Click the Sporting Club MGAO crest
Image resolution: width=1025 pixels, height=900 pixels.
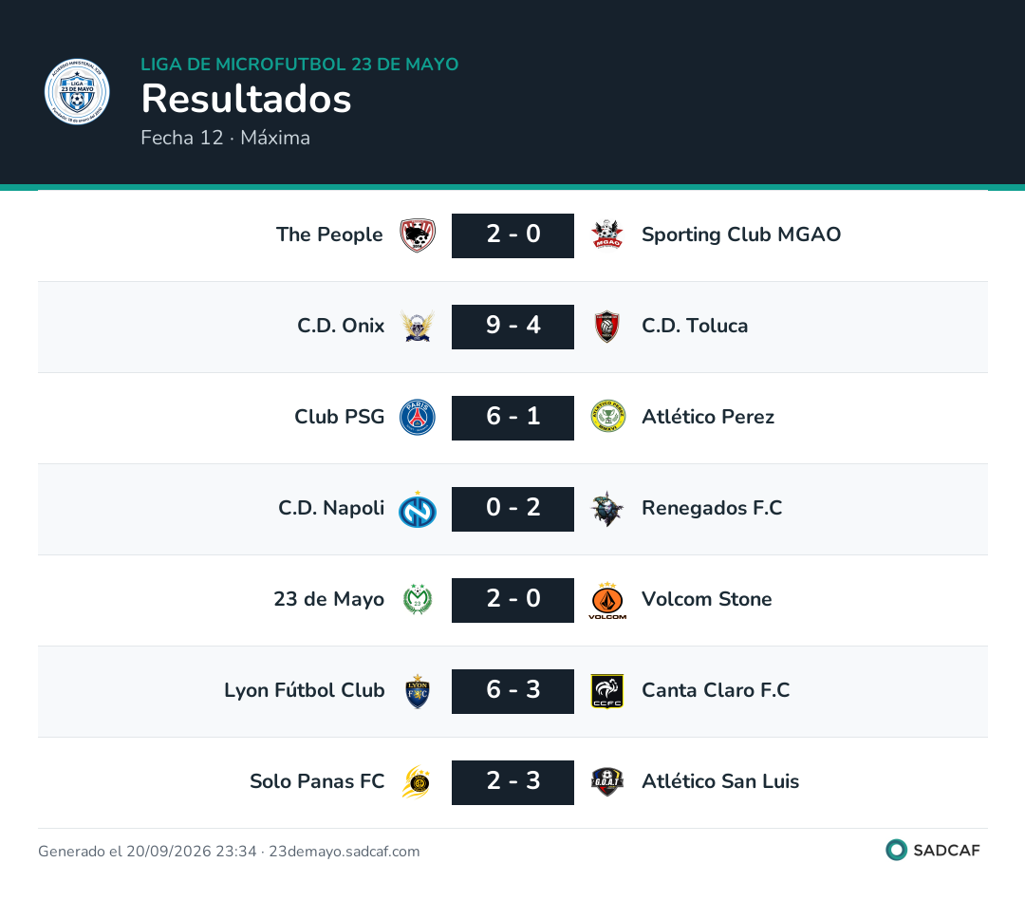click(x=607, y=235)
